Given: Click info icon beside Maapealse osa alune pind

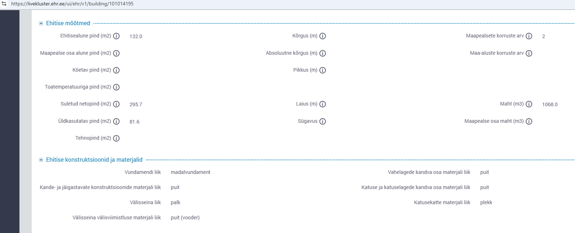Looking at the screenshot, I should click(116, 53).
